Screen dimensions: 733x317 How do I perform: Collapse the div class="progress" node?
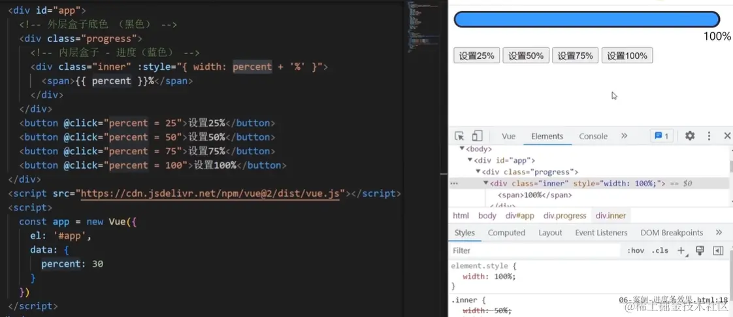478,172
